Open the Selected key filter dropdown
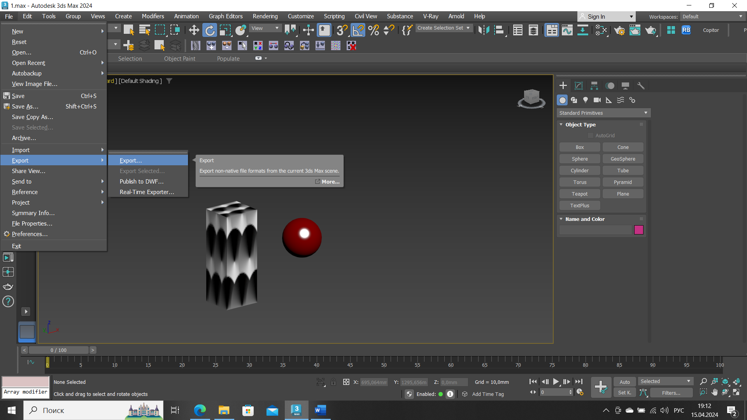Image resolution: width=747 pixels, height=420 pixels. point(665,381)
